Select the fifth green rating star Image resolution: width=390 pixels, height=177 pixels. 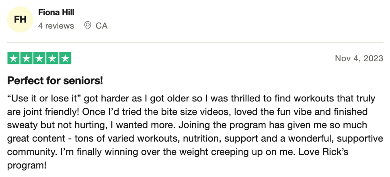coord(65,58)
